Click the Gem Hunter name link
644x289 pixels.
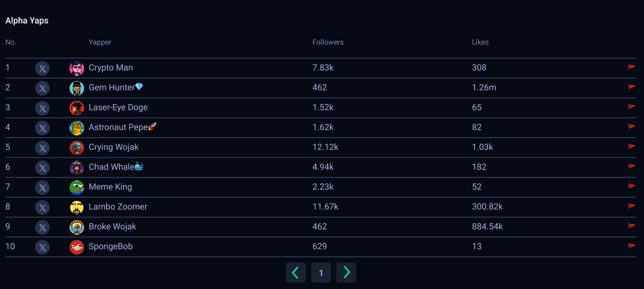tap(111, 88)
